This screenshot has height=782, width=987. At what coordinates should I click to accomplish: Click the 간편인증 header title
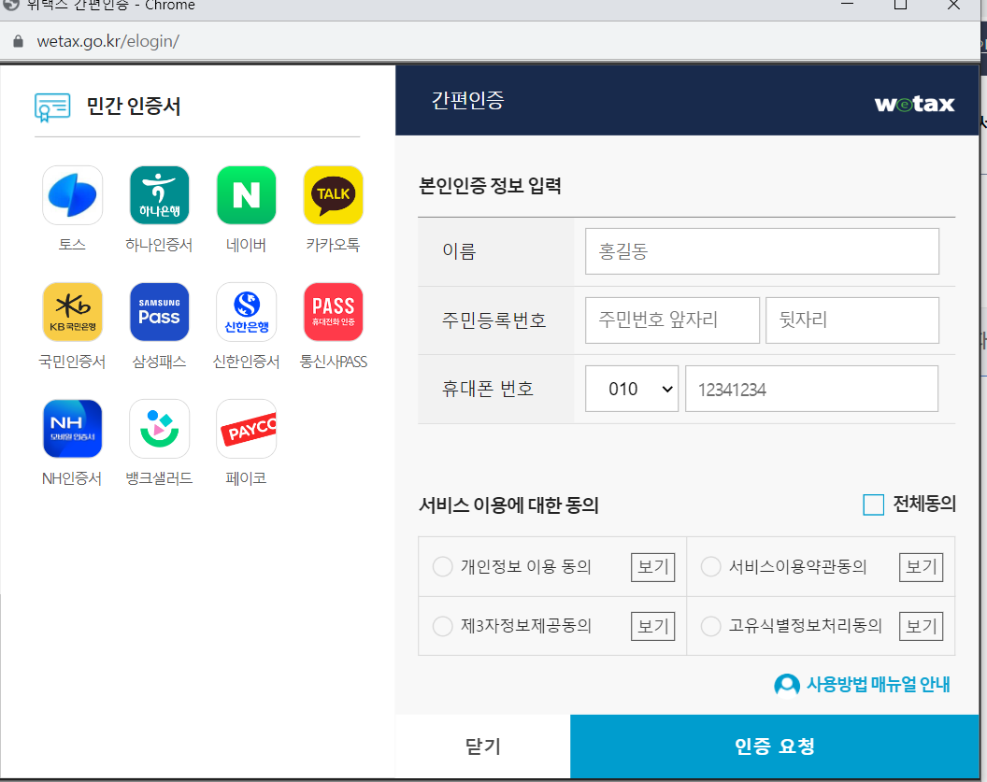[467, 101]
